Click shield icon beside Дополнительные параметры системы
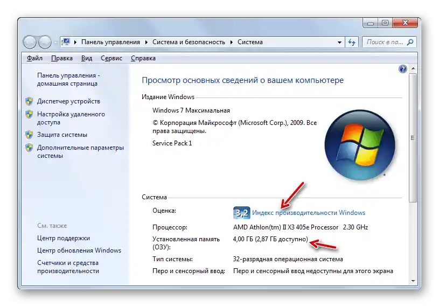Viewport: 439px width, 307px height. coord(29,148)
